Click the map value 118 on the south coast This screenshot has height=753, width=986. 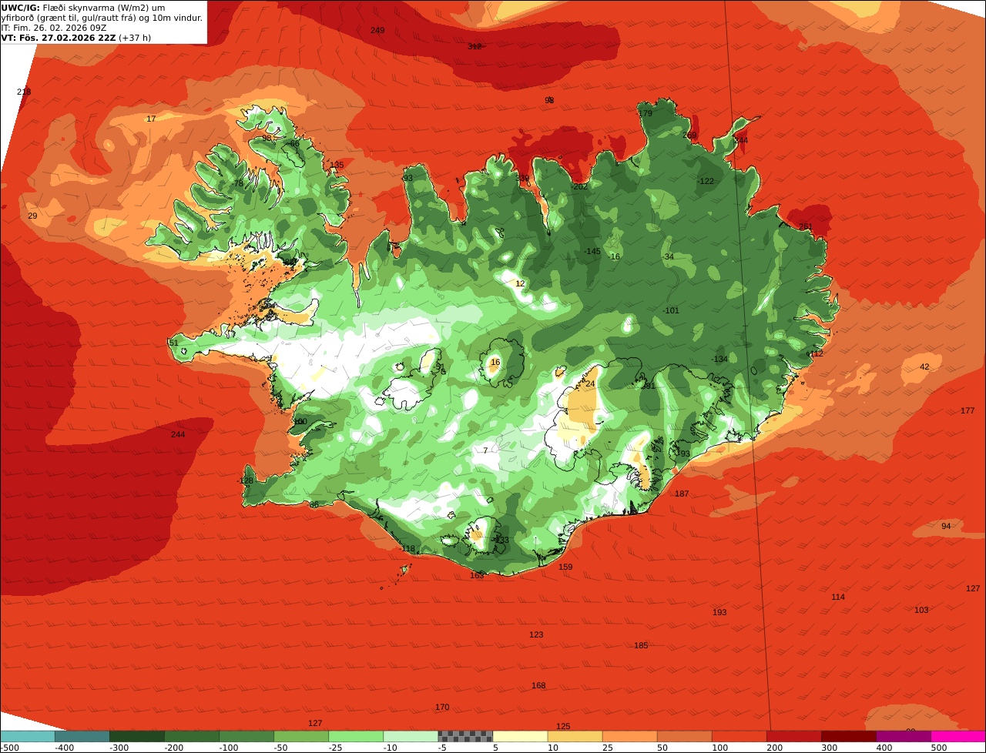408,549
